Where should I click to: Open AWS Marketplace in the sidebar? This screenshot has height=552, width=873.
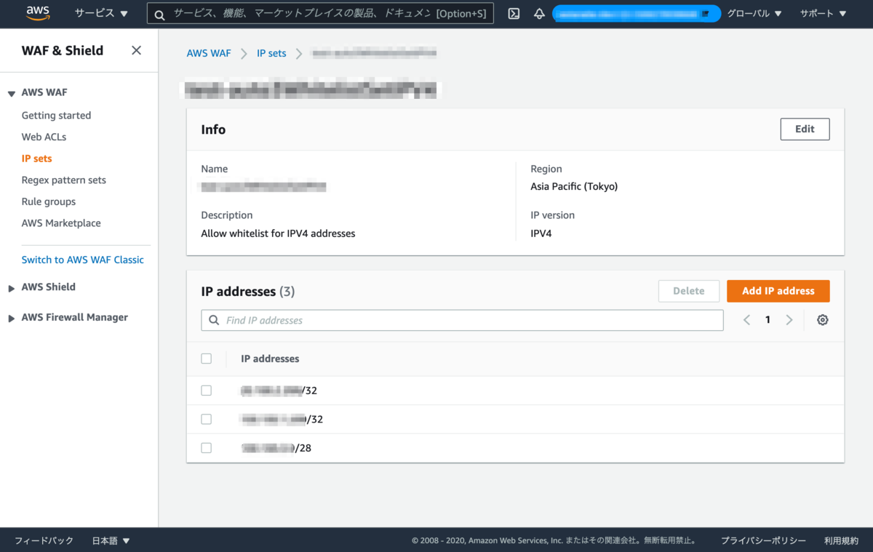pos(61,223)
